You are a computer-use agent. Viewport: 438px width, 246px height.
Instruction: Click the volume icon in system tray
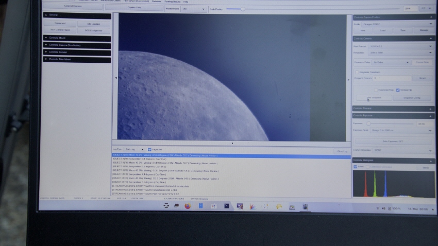[383, 208]
